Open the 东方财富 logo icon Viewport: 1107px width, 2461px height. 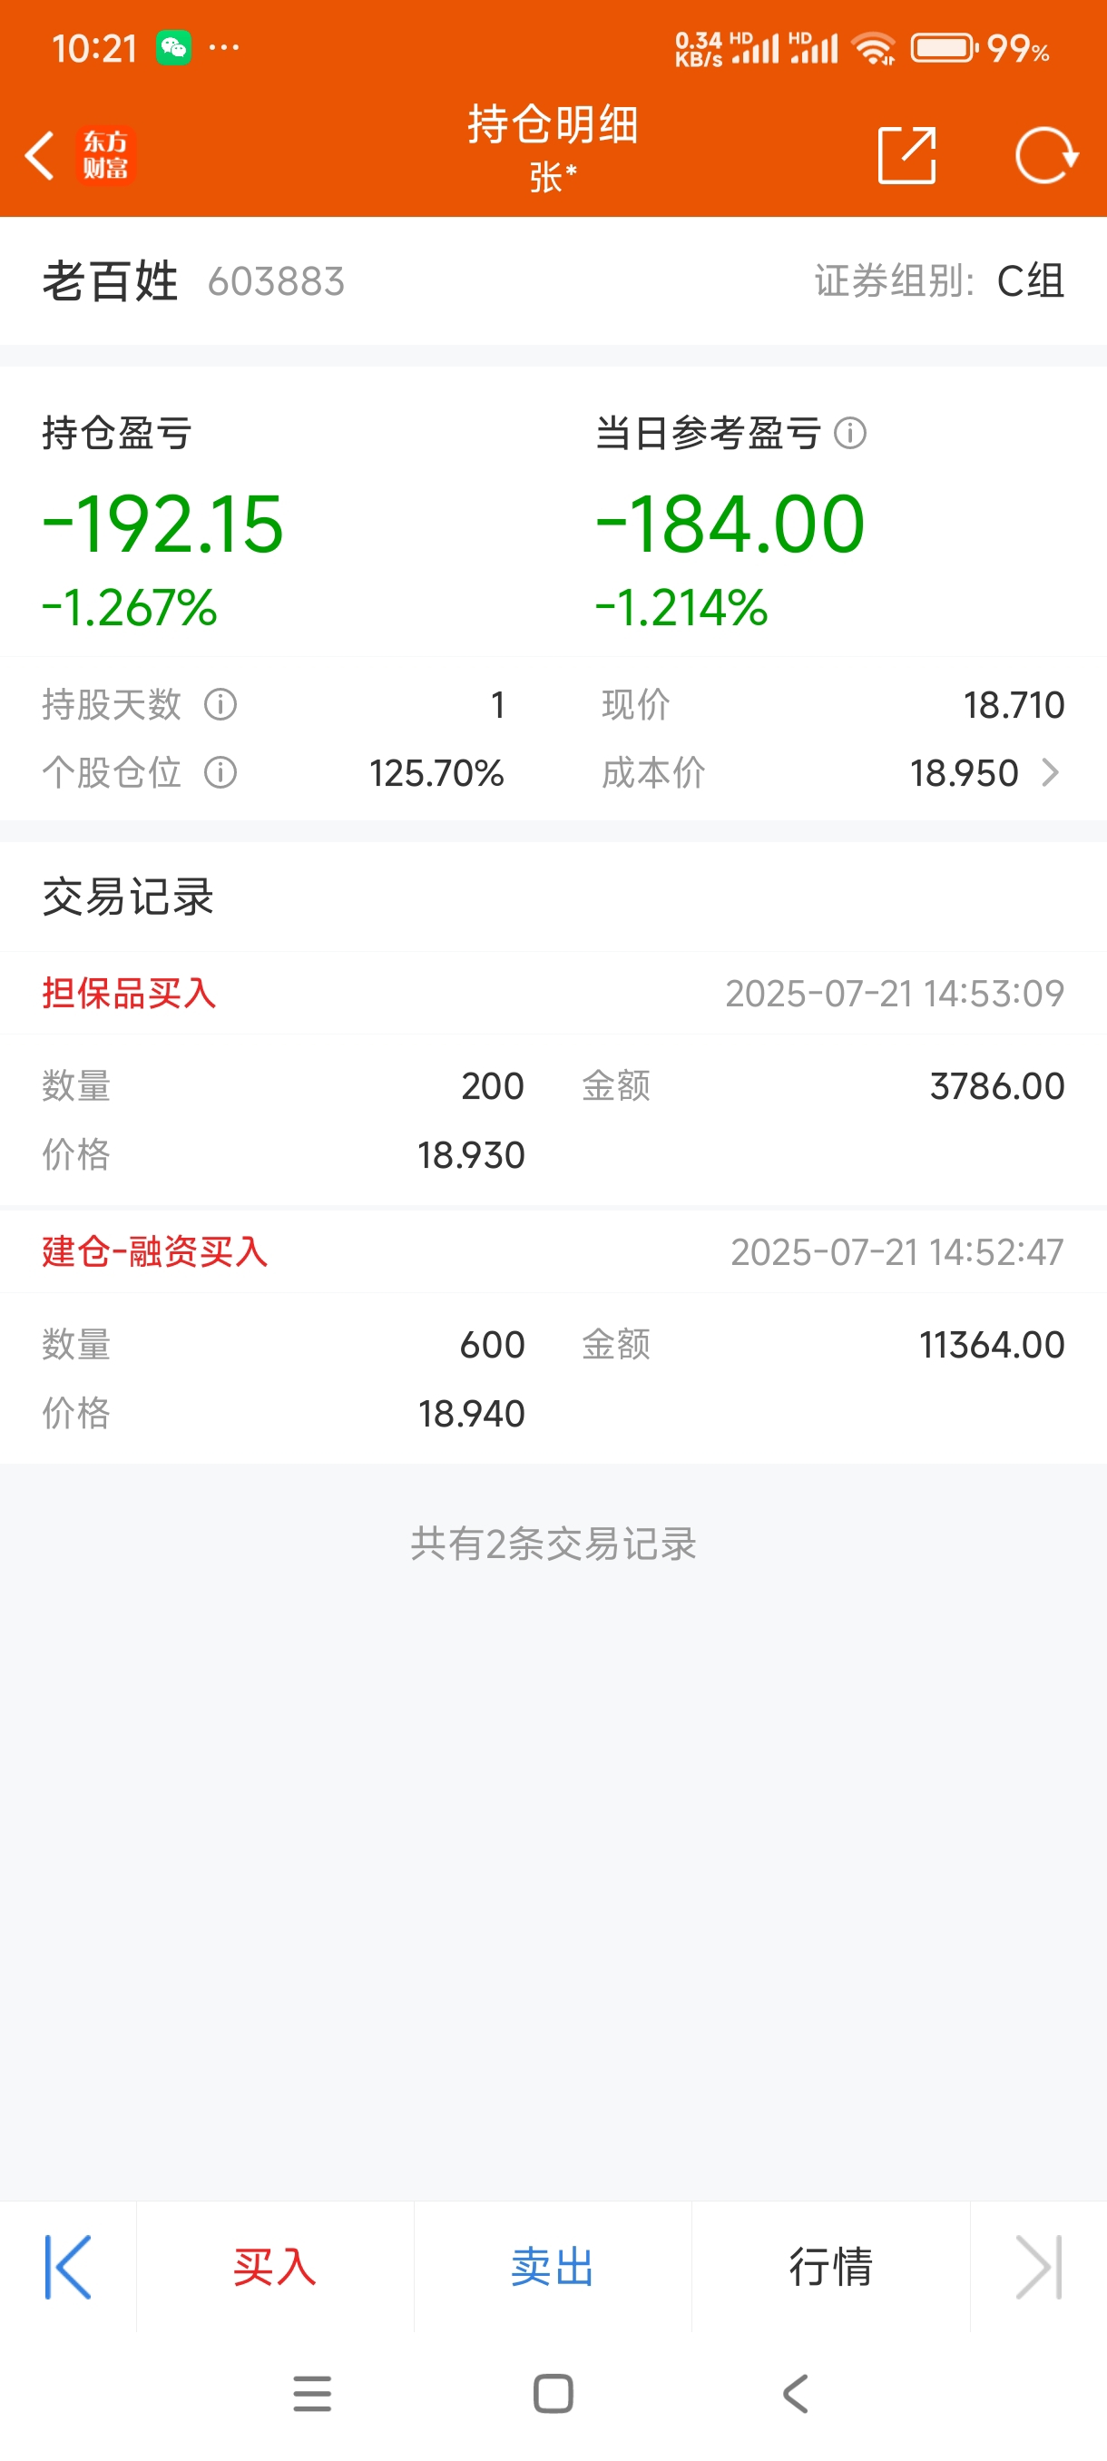[x=105, y=155]
